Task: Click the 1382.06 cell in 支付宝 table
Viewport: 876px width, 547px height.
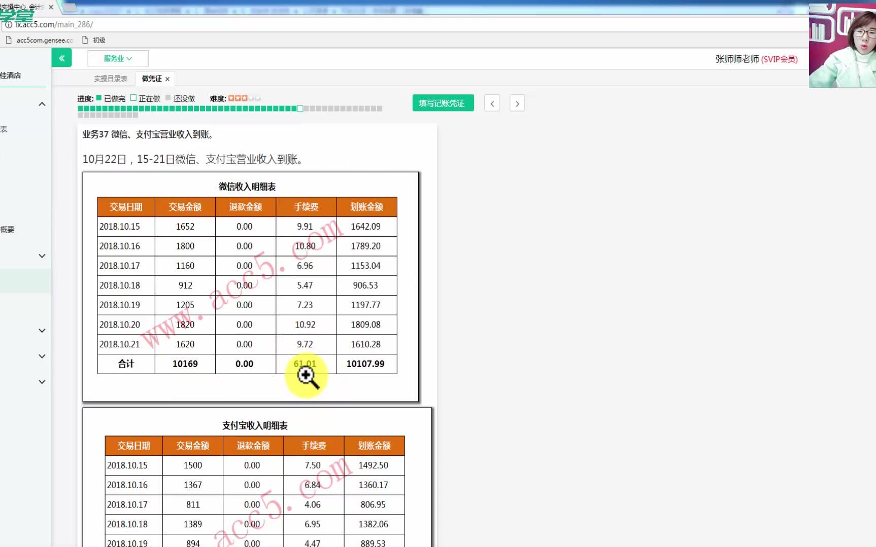Action: pos(374,524)
